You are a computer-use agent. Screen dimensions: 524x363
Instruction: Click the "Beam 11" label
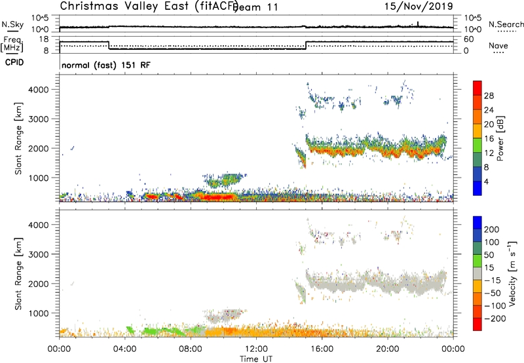point(256,7)
